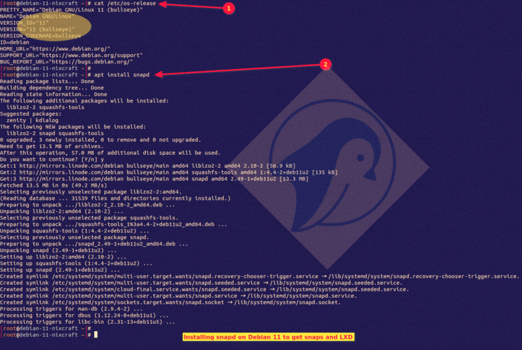Click 'Unpacking squashfs-tools (1:4.4-2+deb11u2)' line
Image resolution: width=522 pixels, height=350 pixels.
(x=75, y=231)
